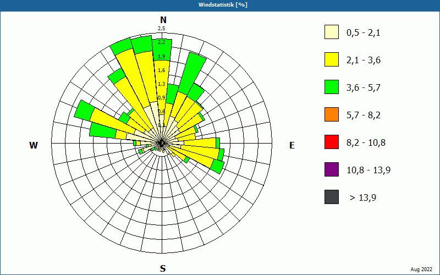
Task: Click the '0,9' radial axis label
Action: click(x=161, y=98)
